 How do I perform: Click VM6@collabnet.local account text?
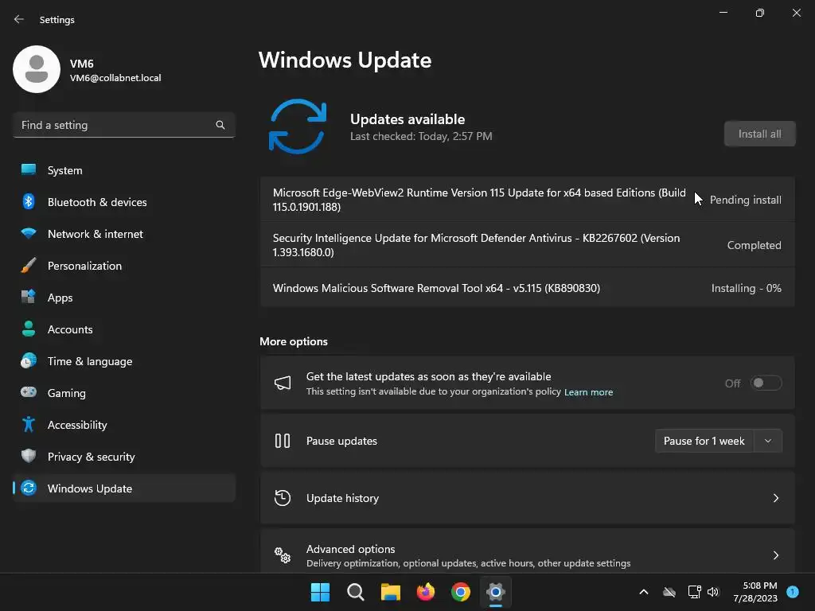coord(115,78)
